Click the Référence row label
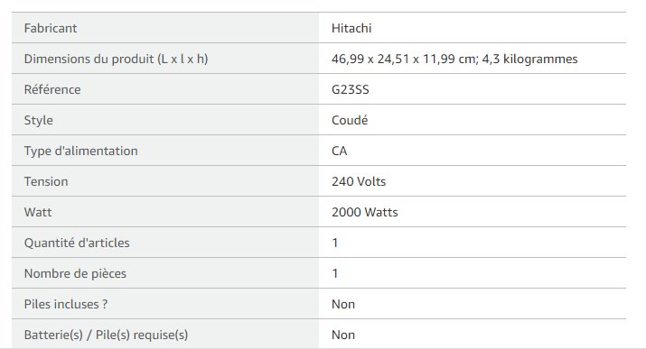The image size is (646, 349). point(52,89)
